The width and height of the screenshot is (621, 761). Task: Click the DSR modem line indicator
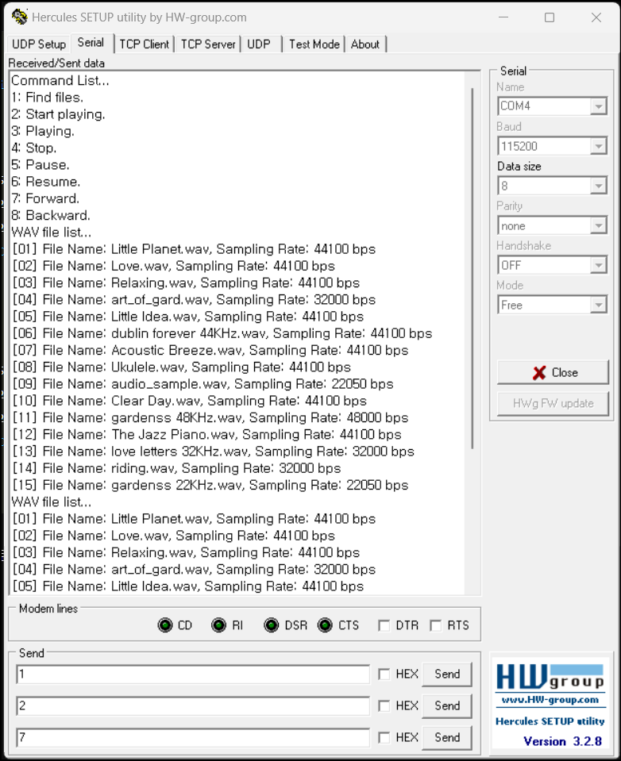point(271,625)
